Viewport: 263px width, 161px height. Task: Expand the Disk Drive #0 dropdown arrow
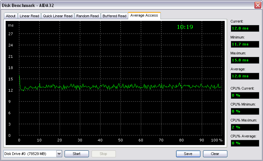[59, 154]
